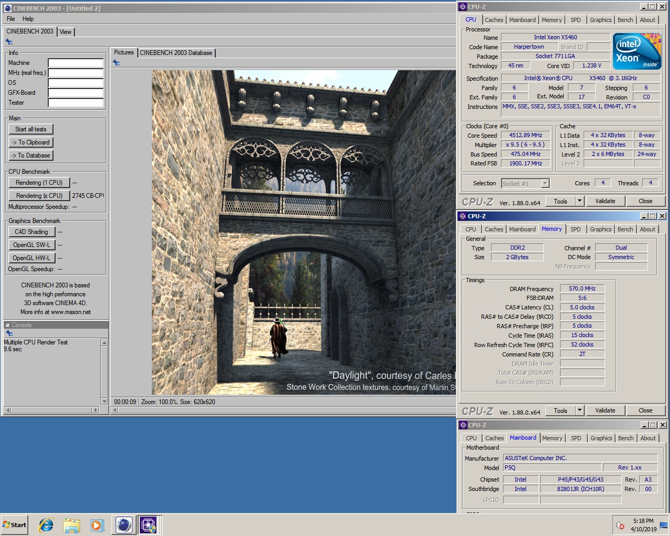The image size is (670, 536).
Task: Open CPU tab in middle CPU-Z window
Action: click(471, 229)
